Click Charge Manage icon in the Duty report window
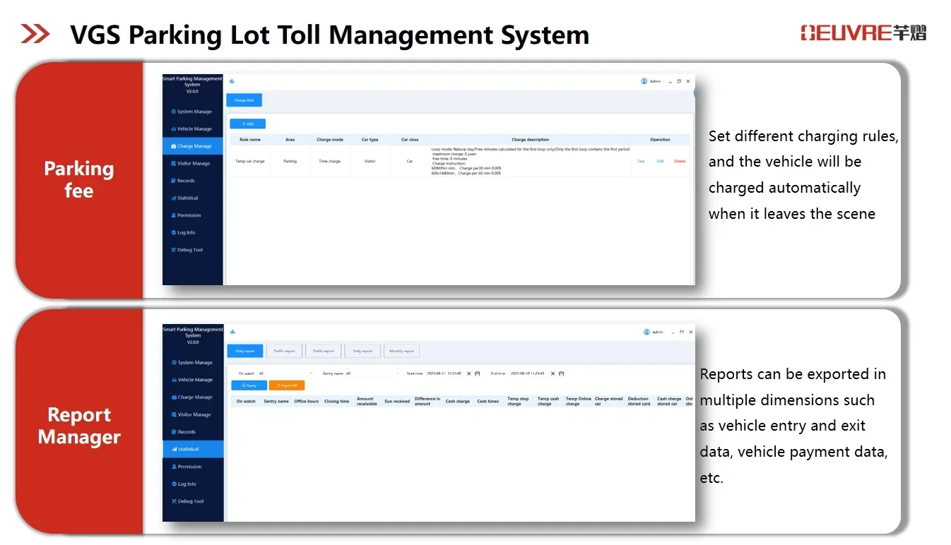Image resolution: width=951 pixels, height=545 pixels. (x=174, y=397)
